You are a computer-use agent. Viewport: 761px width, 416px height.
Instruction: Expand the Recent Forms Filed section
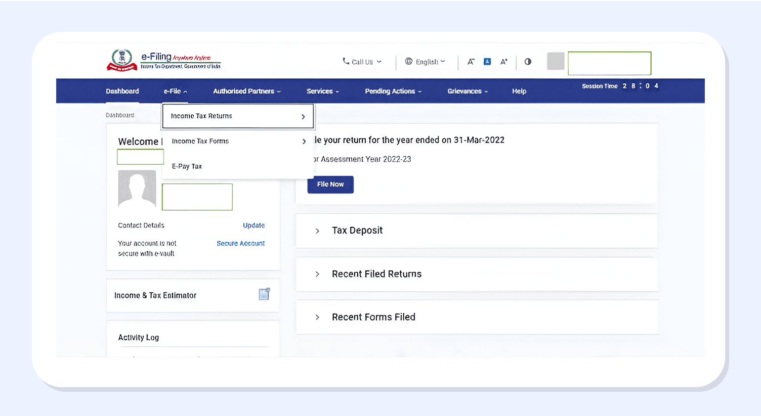tap(317, 317)
